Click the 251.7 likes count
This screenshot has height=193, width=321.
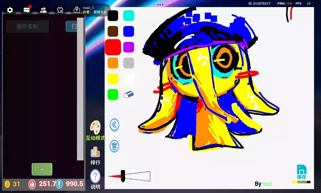click(x=47, y=184)
